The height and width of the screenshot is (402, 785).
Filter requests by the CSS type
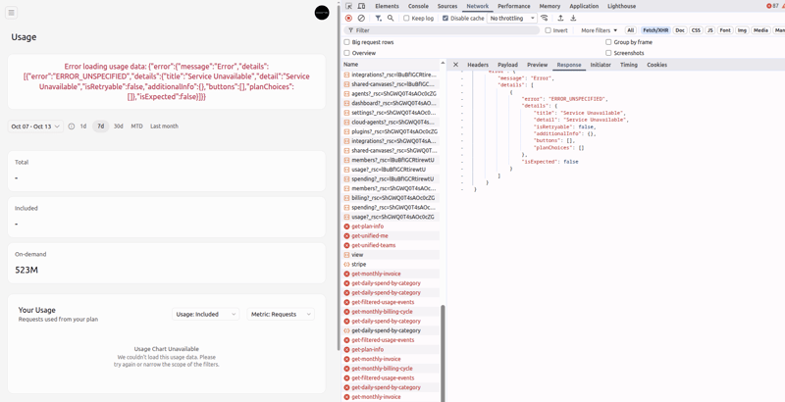[696, 30]
